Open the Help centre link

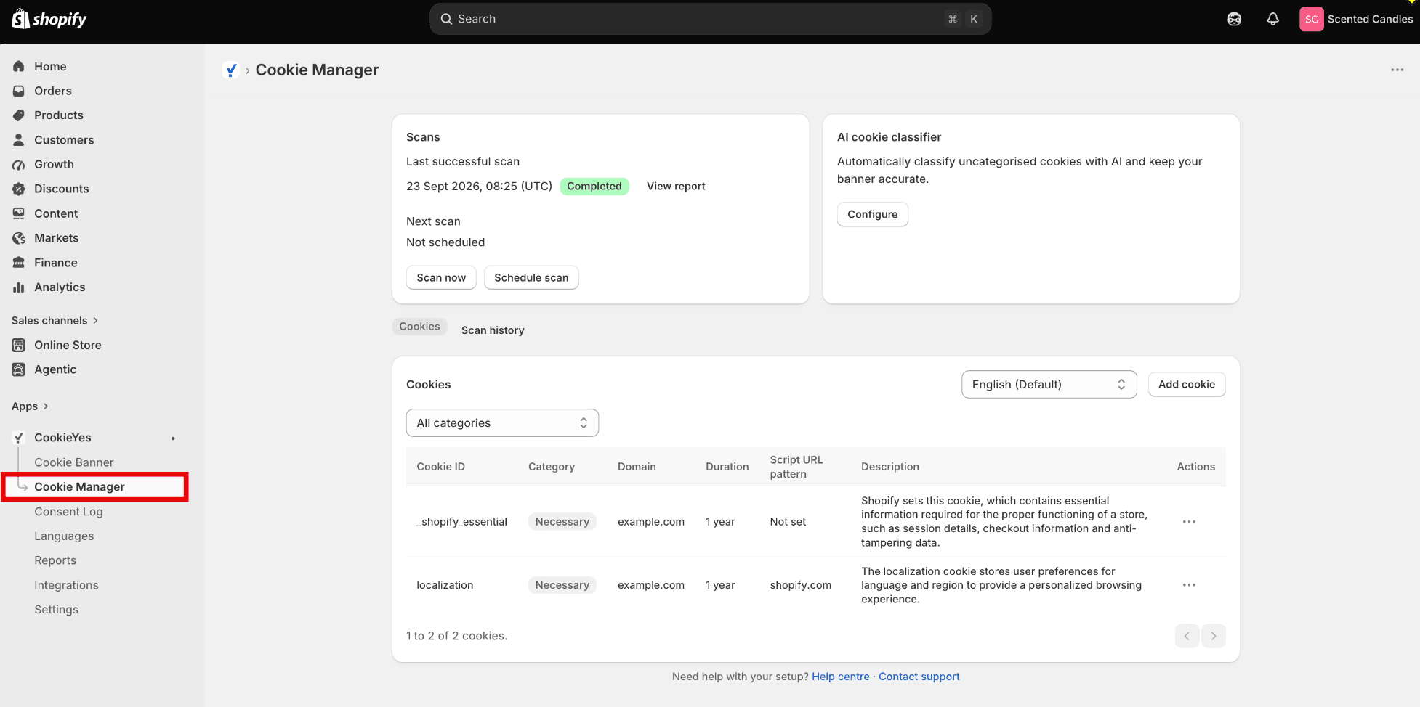(x=840, y=677)
